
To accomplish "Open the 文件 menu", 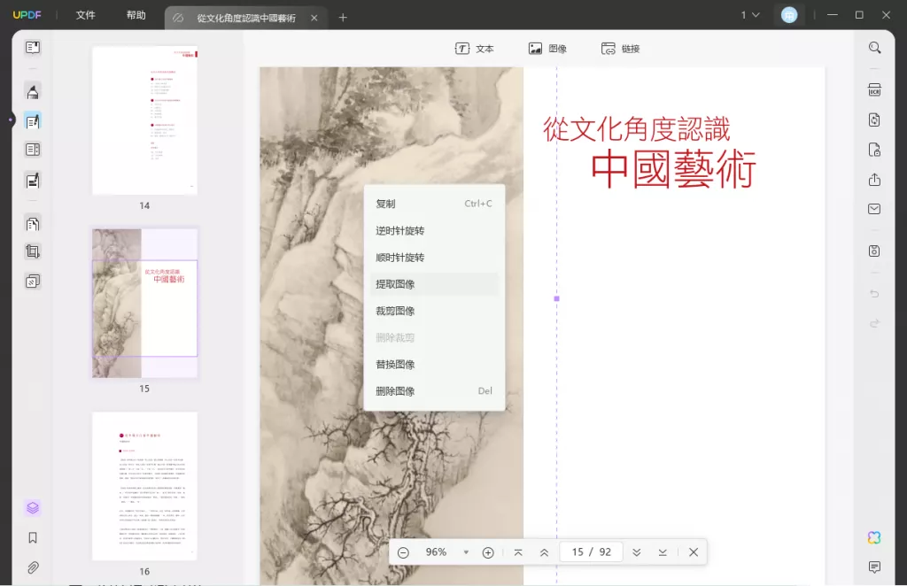I will tap(85, 15).
